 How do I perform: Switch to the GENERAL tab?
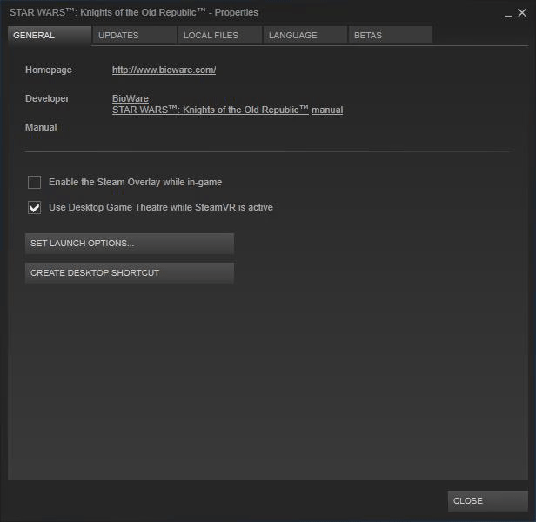pyautogui.click(x=50, y=35)
